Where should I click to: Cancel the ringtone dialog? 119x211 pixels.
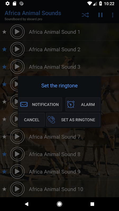tap(32, 120)
